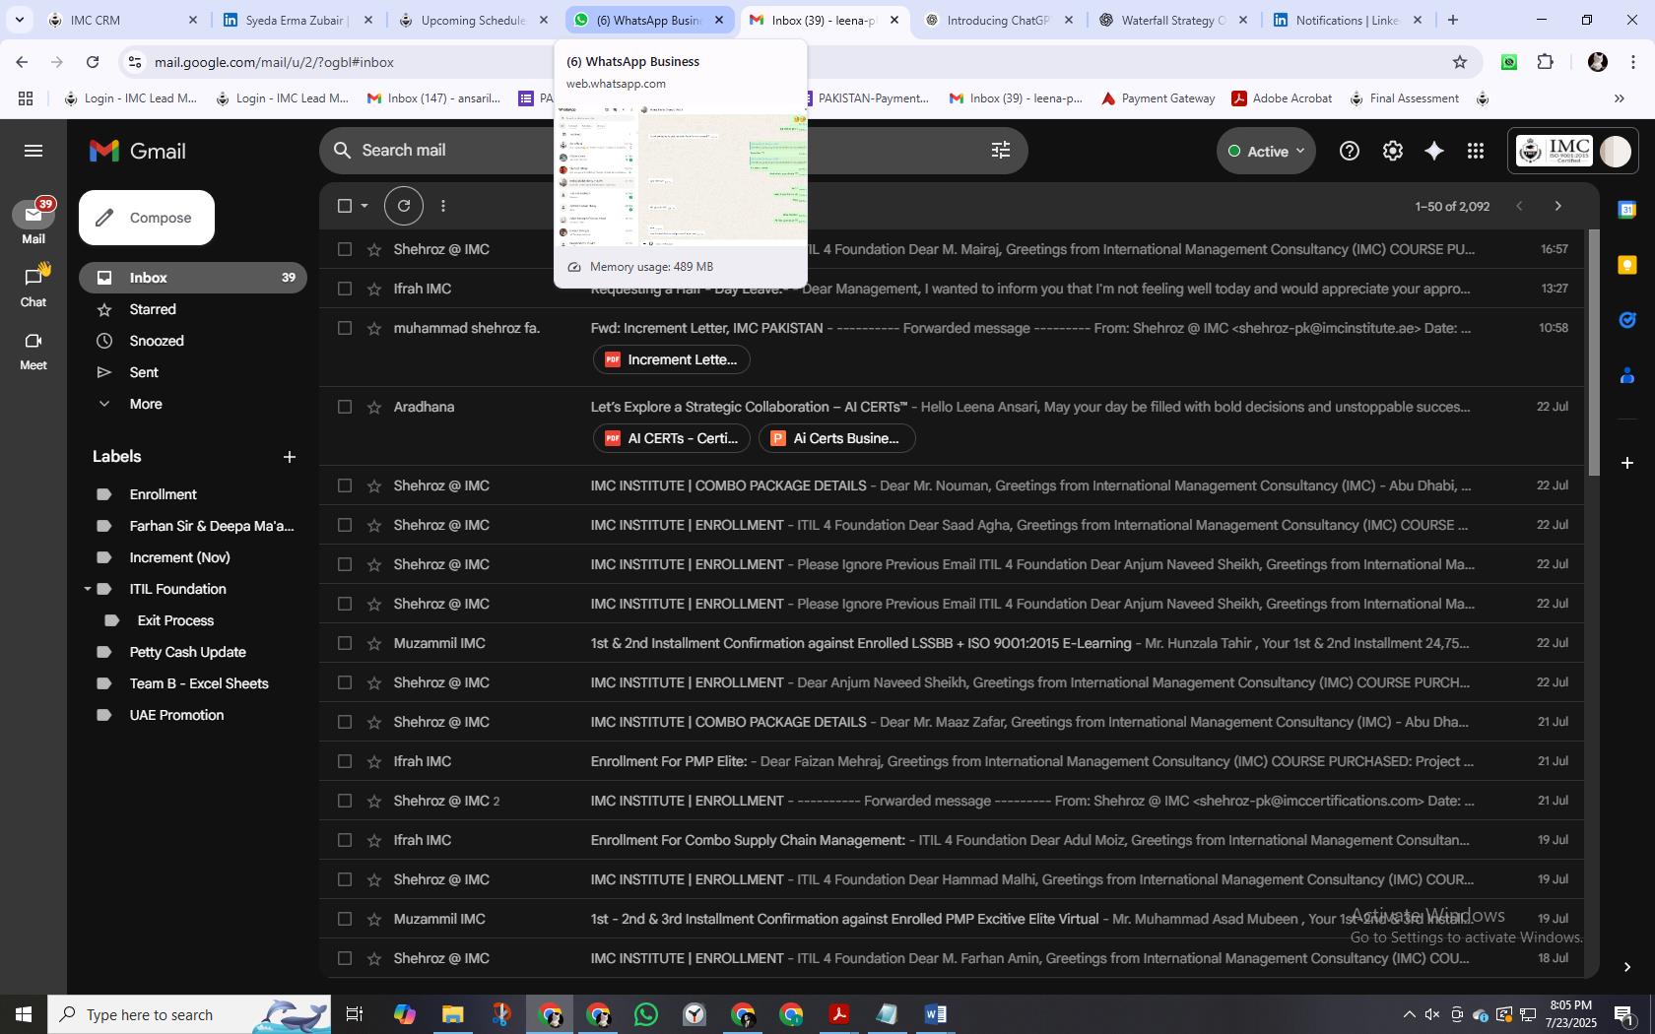This screenshot has width=1655, height=1034.
Task: Create new label plus icon
Action: tap(289, 457)
